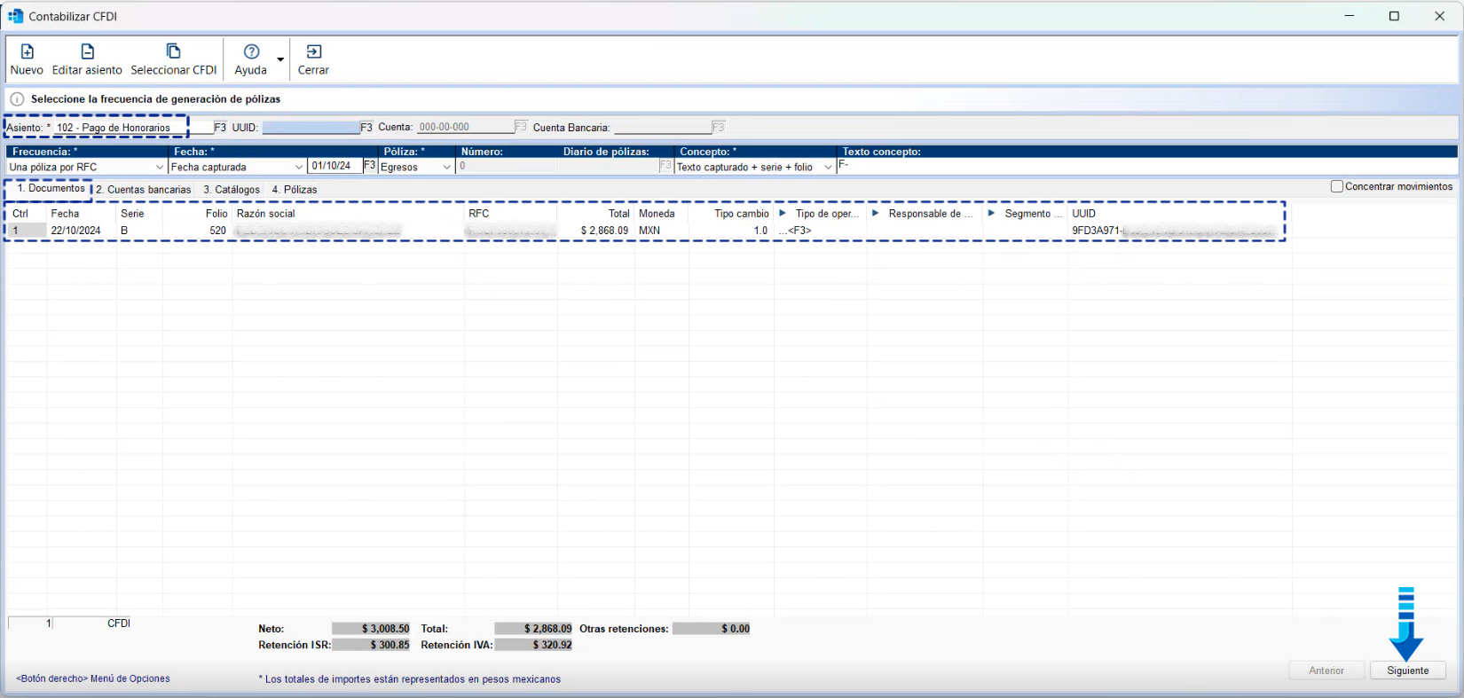Open the Concepto dropdown list

coord(828,168)
